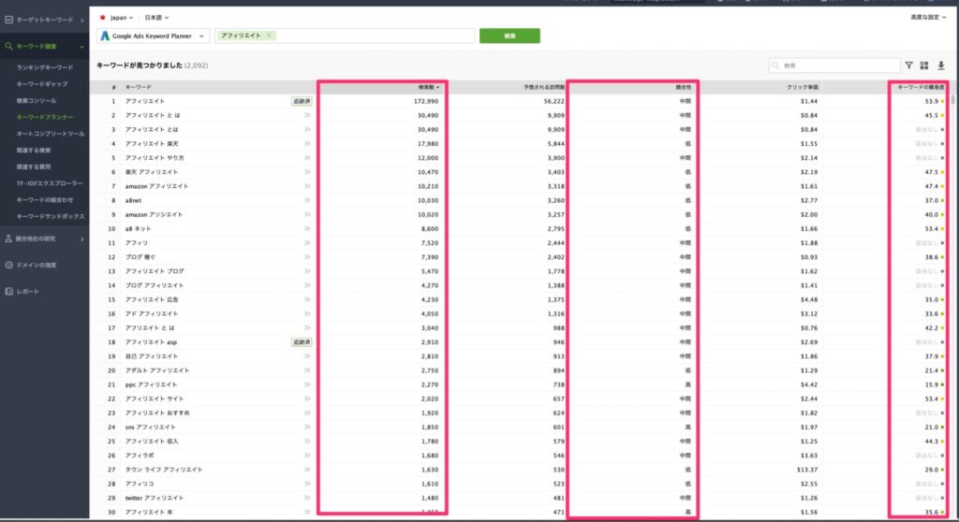Click the >> arrow for amazon アフィリエイト
The width and height of the screenshot is (959, 522).
point(307,186)
